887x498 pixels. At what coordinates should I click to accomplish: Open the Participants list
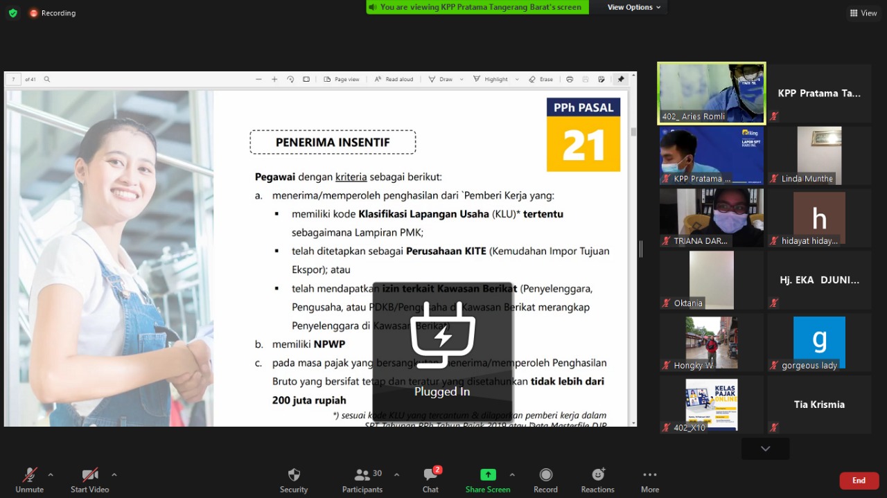(362, 480)
